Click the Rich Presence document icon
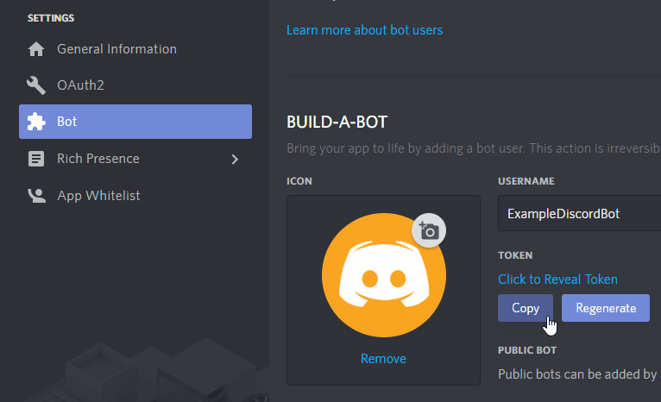Viewport: 661px width, 402px height. pyautogui.click(x=36, y=159)
